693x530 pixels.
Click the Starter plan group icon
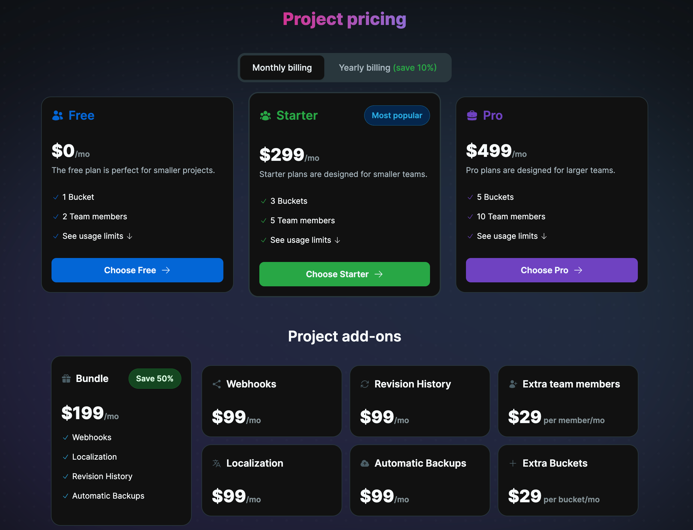click(x=265, y=116)
